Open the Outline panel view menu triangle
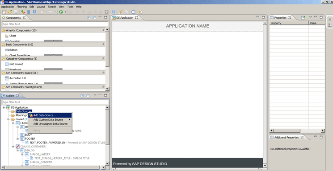333x171 pixels. 95,95
